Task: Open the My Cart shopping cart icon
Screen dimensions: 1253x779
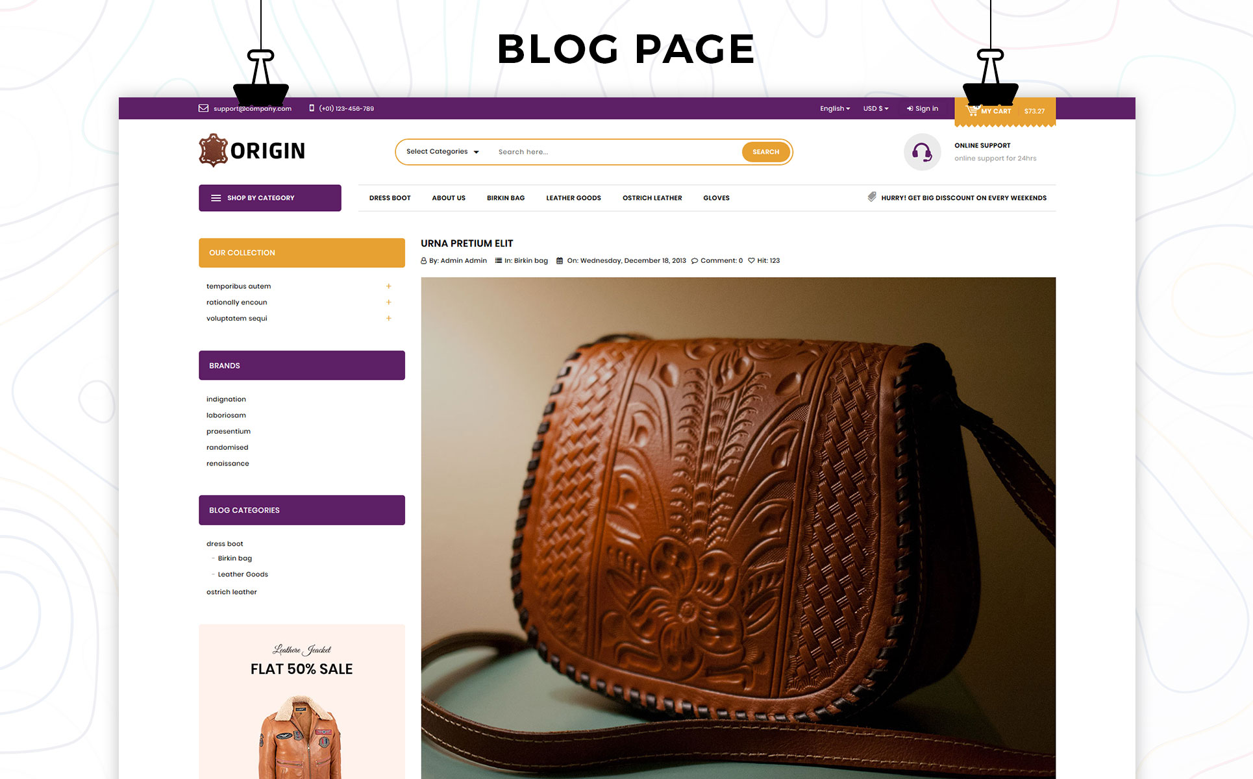Action: pyautogui.click(x=972, y=110)
